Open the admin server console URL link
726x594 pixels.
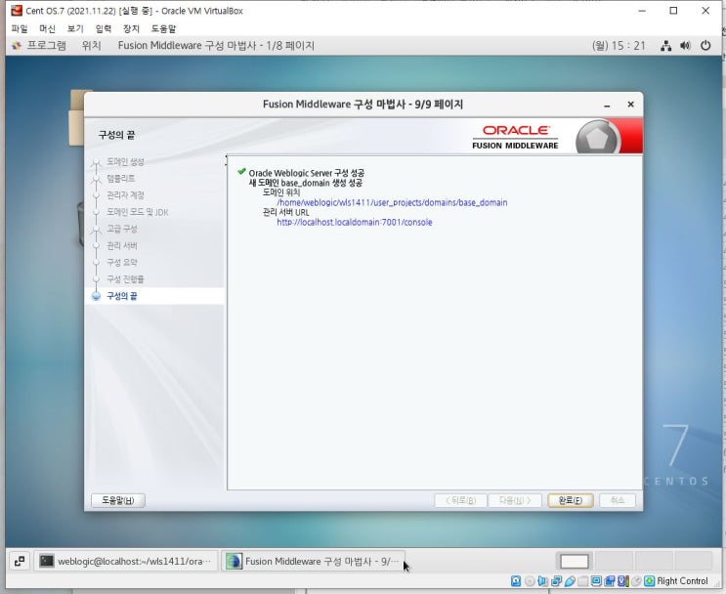(x=354, y=222)
